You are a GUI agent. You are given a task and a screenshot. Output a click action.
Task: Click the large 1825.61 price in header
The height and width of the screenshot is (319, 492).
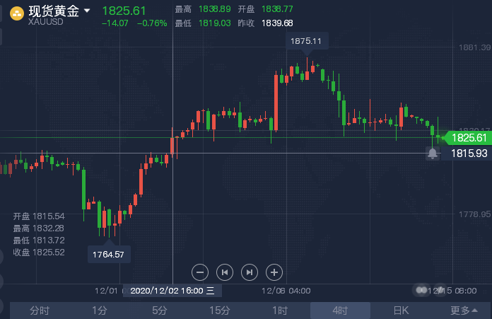coord(124,11)
